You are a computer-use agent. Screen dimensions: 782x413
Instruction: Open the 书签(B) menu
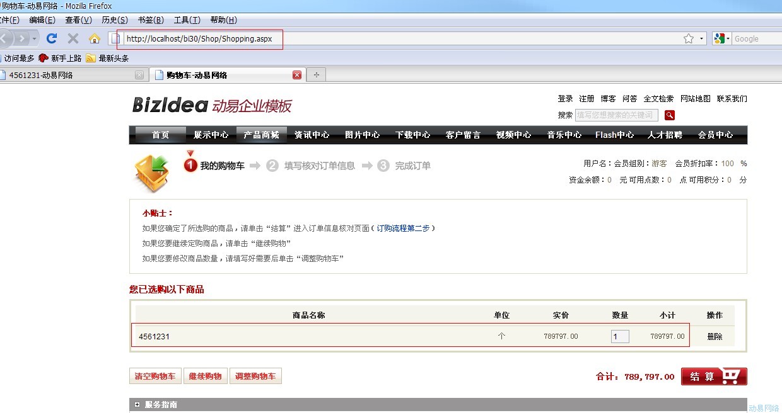(151, 20)
